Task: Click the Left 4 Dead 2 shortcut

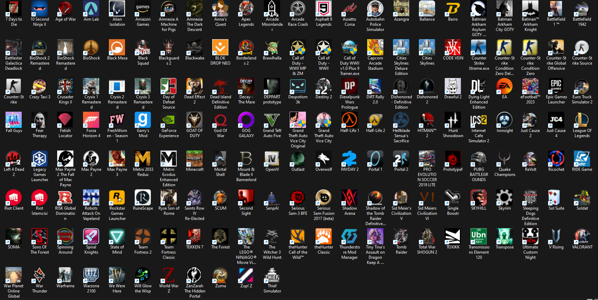Action: click(x=14, y=159)
